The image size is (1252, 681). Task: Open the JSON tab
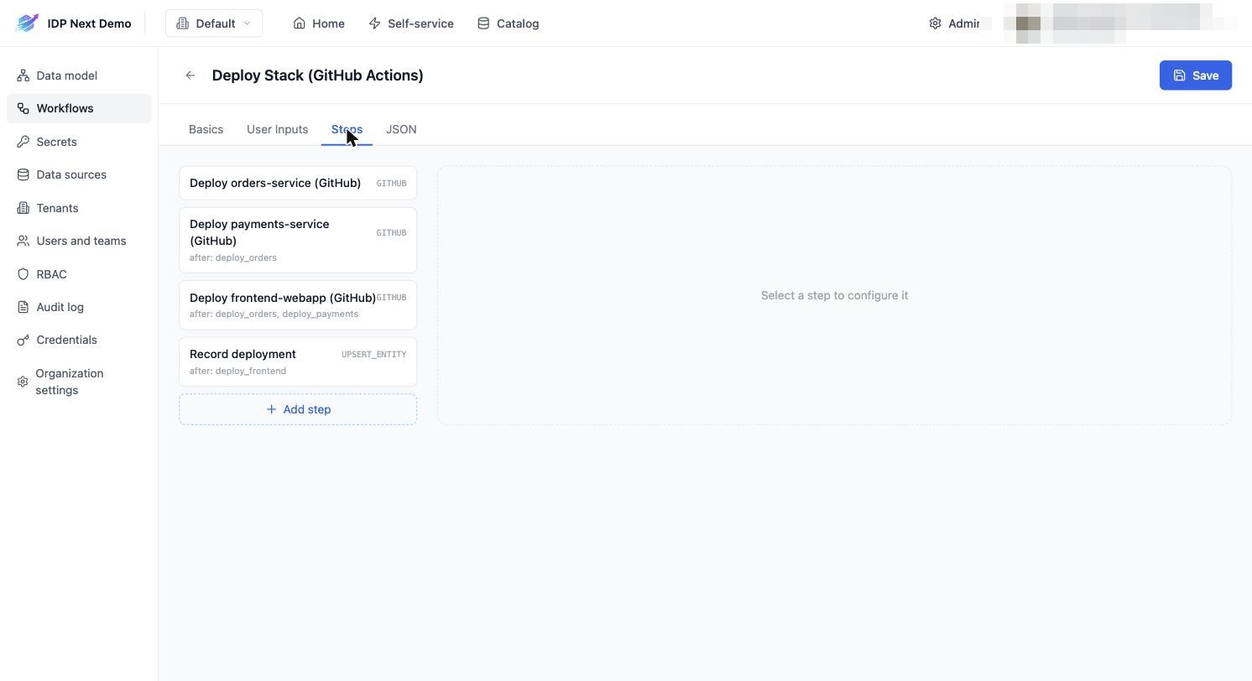click(401, 129)
